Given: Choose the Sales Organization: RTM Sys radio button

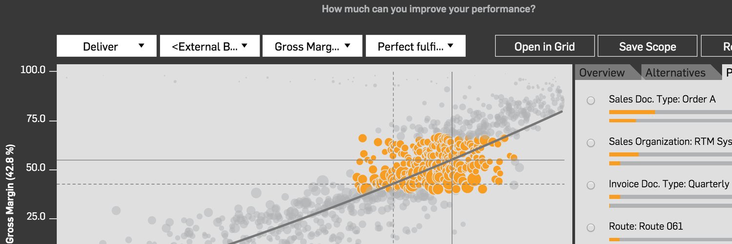Looking at the screenshot, I should 591,143.
